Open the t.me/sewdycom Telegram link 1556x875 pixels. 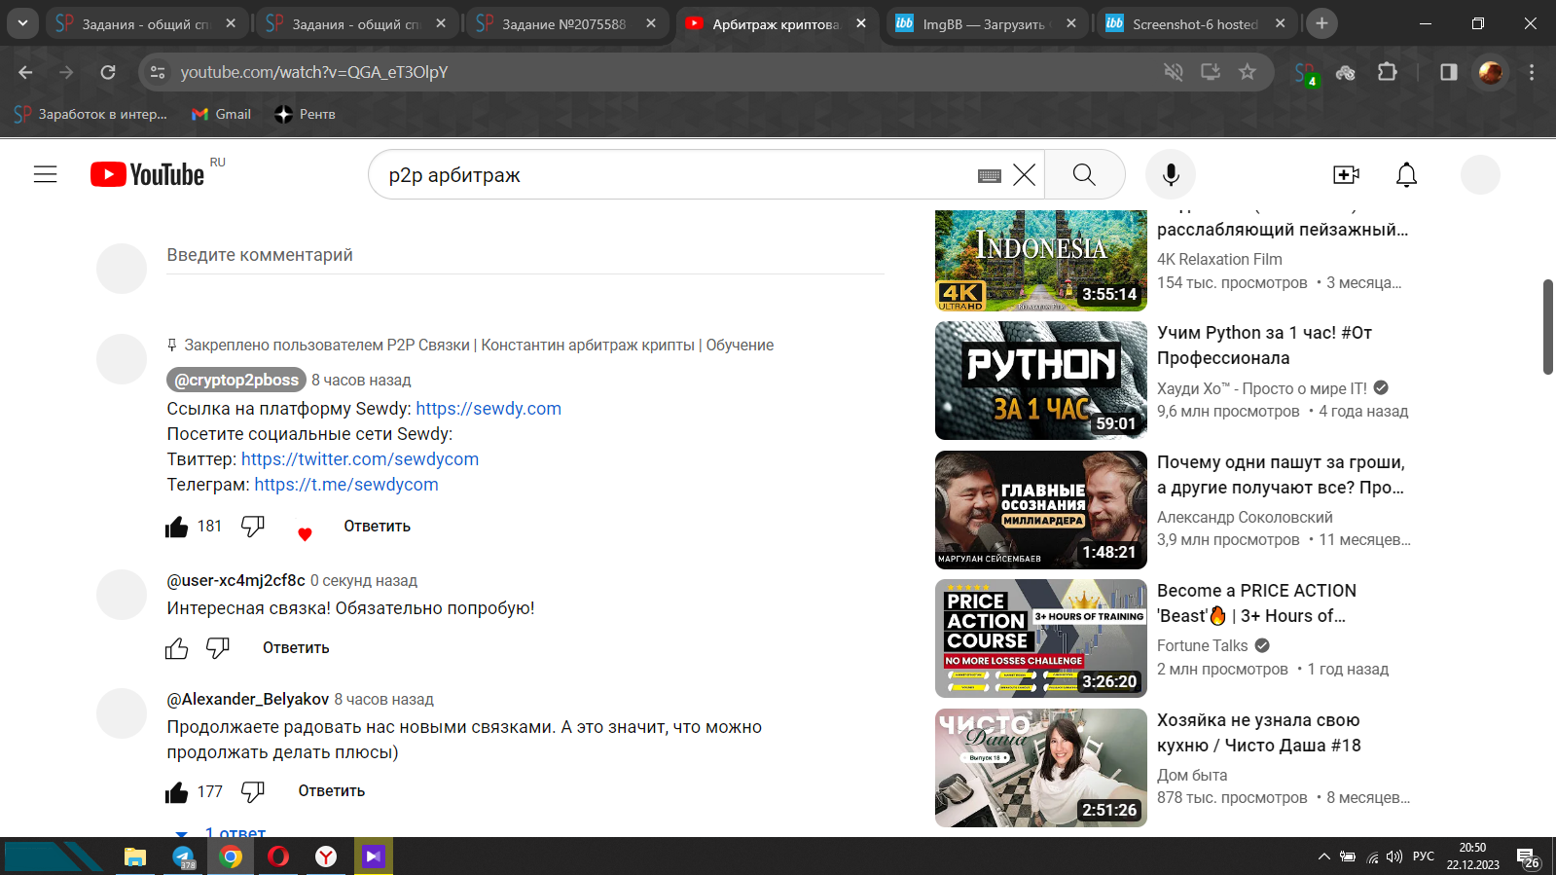point(346,485)
